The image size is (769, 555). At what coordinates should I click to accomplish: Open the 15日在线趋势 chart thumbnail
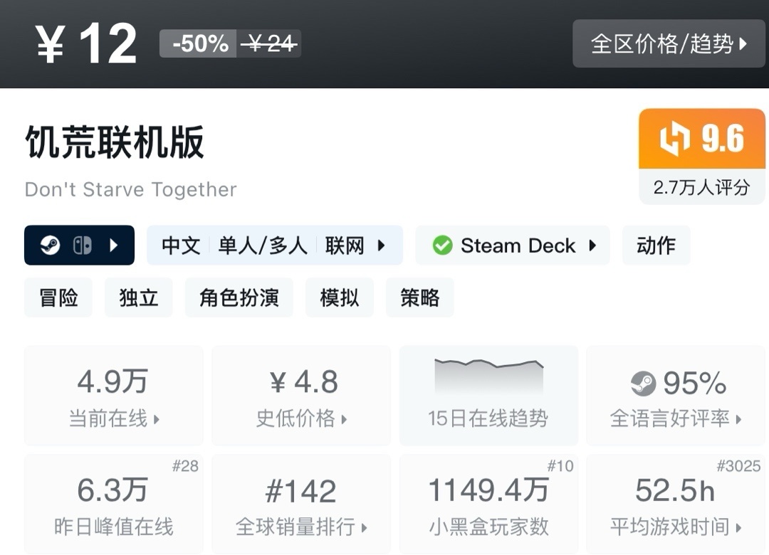(488, 396)
